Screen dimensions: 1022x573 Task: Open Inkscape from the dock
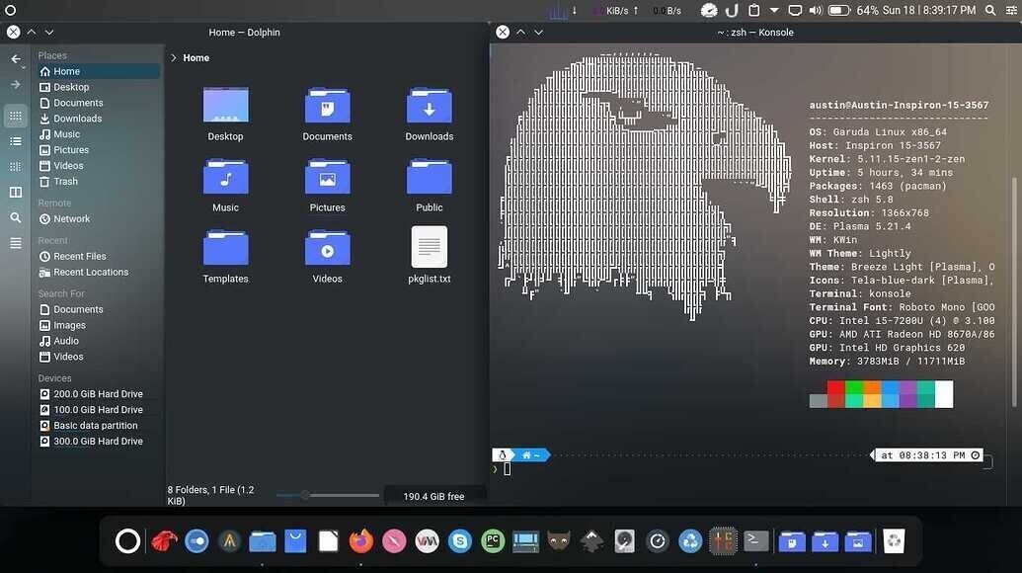tap(591, 541)
